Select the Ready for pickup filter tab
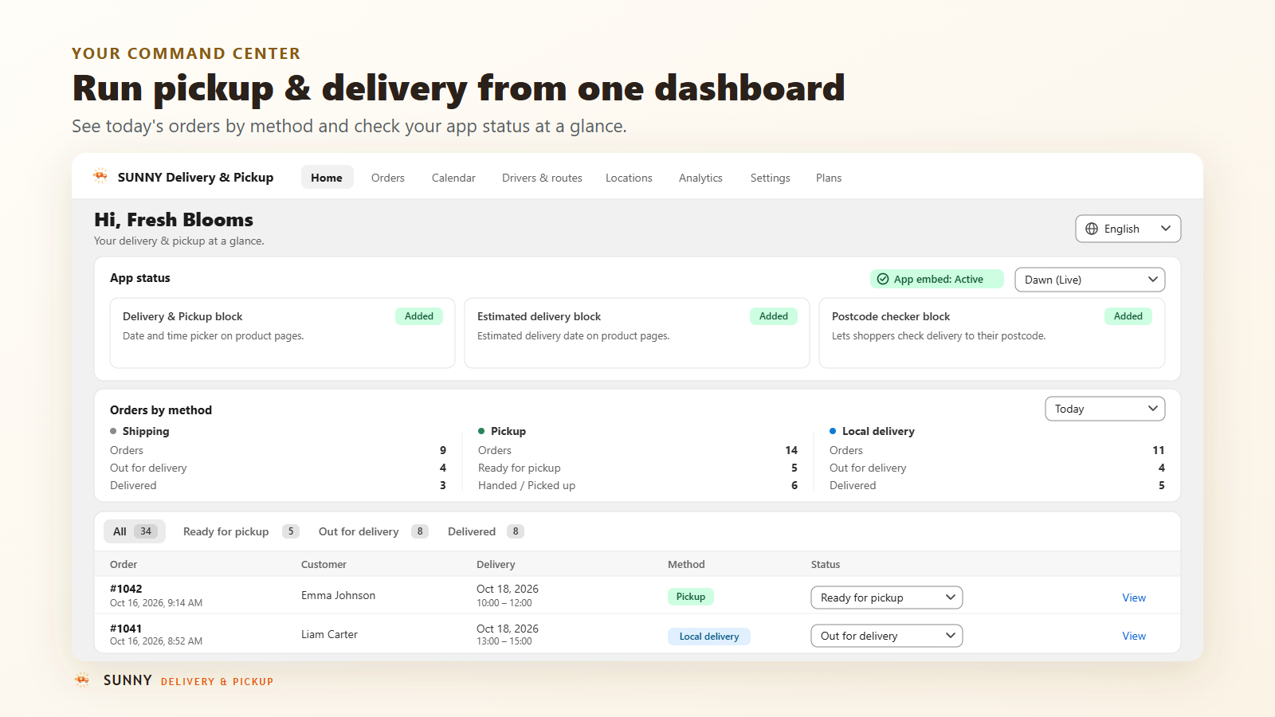Viewport: 1275px width, 717px height. pos(241,531)
